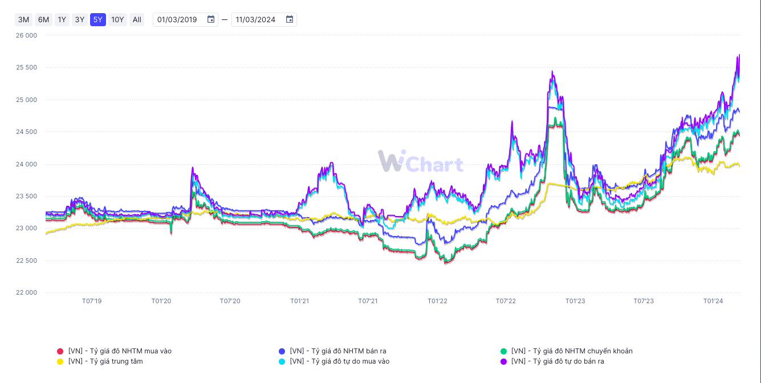761x383 pixels.
Task: Open the start date calendar icon
Action: point(211,20)
